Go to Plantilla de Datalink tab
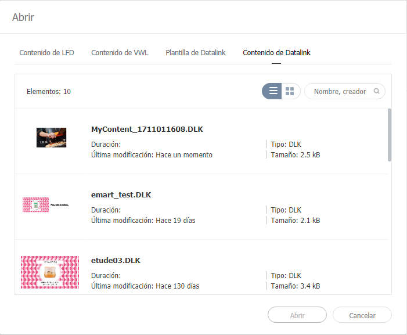Viewport: 407px width, 335px height. click(195, 52)
